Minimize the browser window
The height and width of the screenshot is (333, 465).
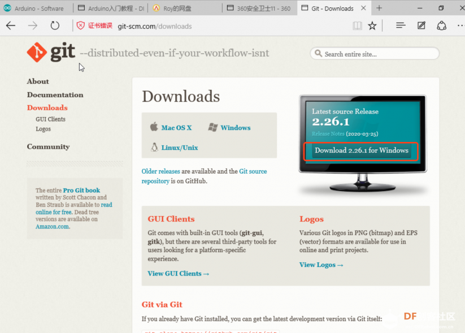click(x=420, y=8)
